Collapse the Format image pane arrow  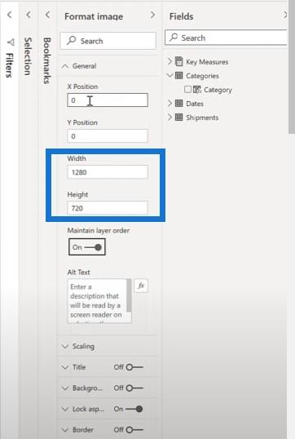click(x=152, y=15)
